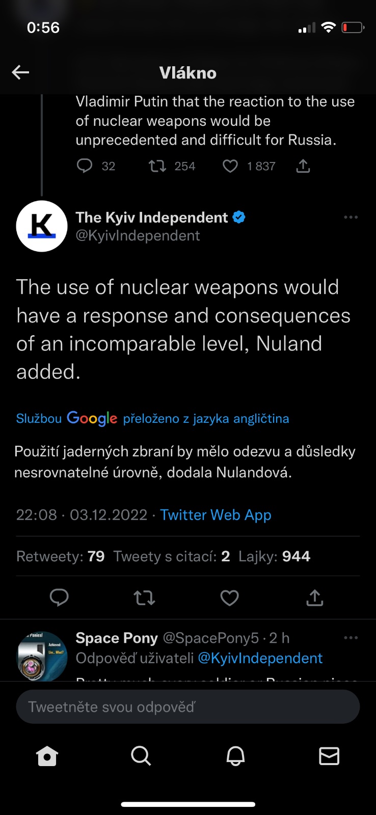Tap the reply field 'Tweetněte svou odpověď'
The height and width of the screenshot is (815, 376).
187,707
